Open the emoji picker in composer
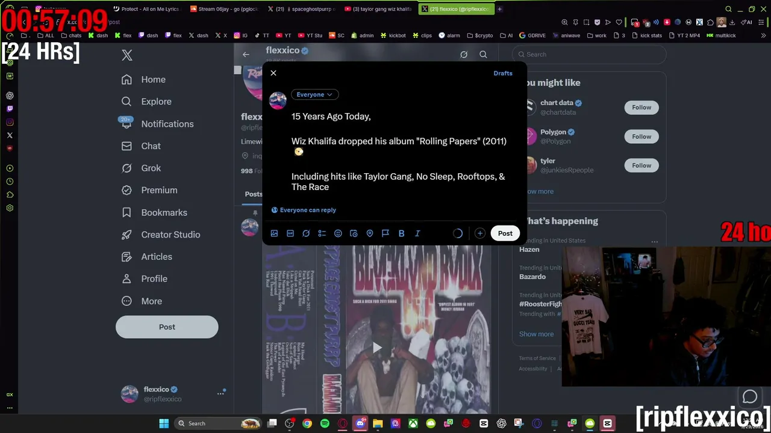The image size is (771, 433). [x=338, y=233]
